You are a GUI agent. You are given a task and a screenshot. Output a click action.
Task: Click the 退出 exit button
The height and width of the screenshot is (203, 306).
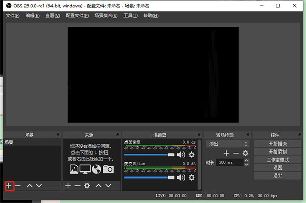tap(278, 175)
